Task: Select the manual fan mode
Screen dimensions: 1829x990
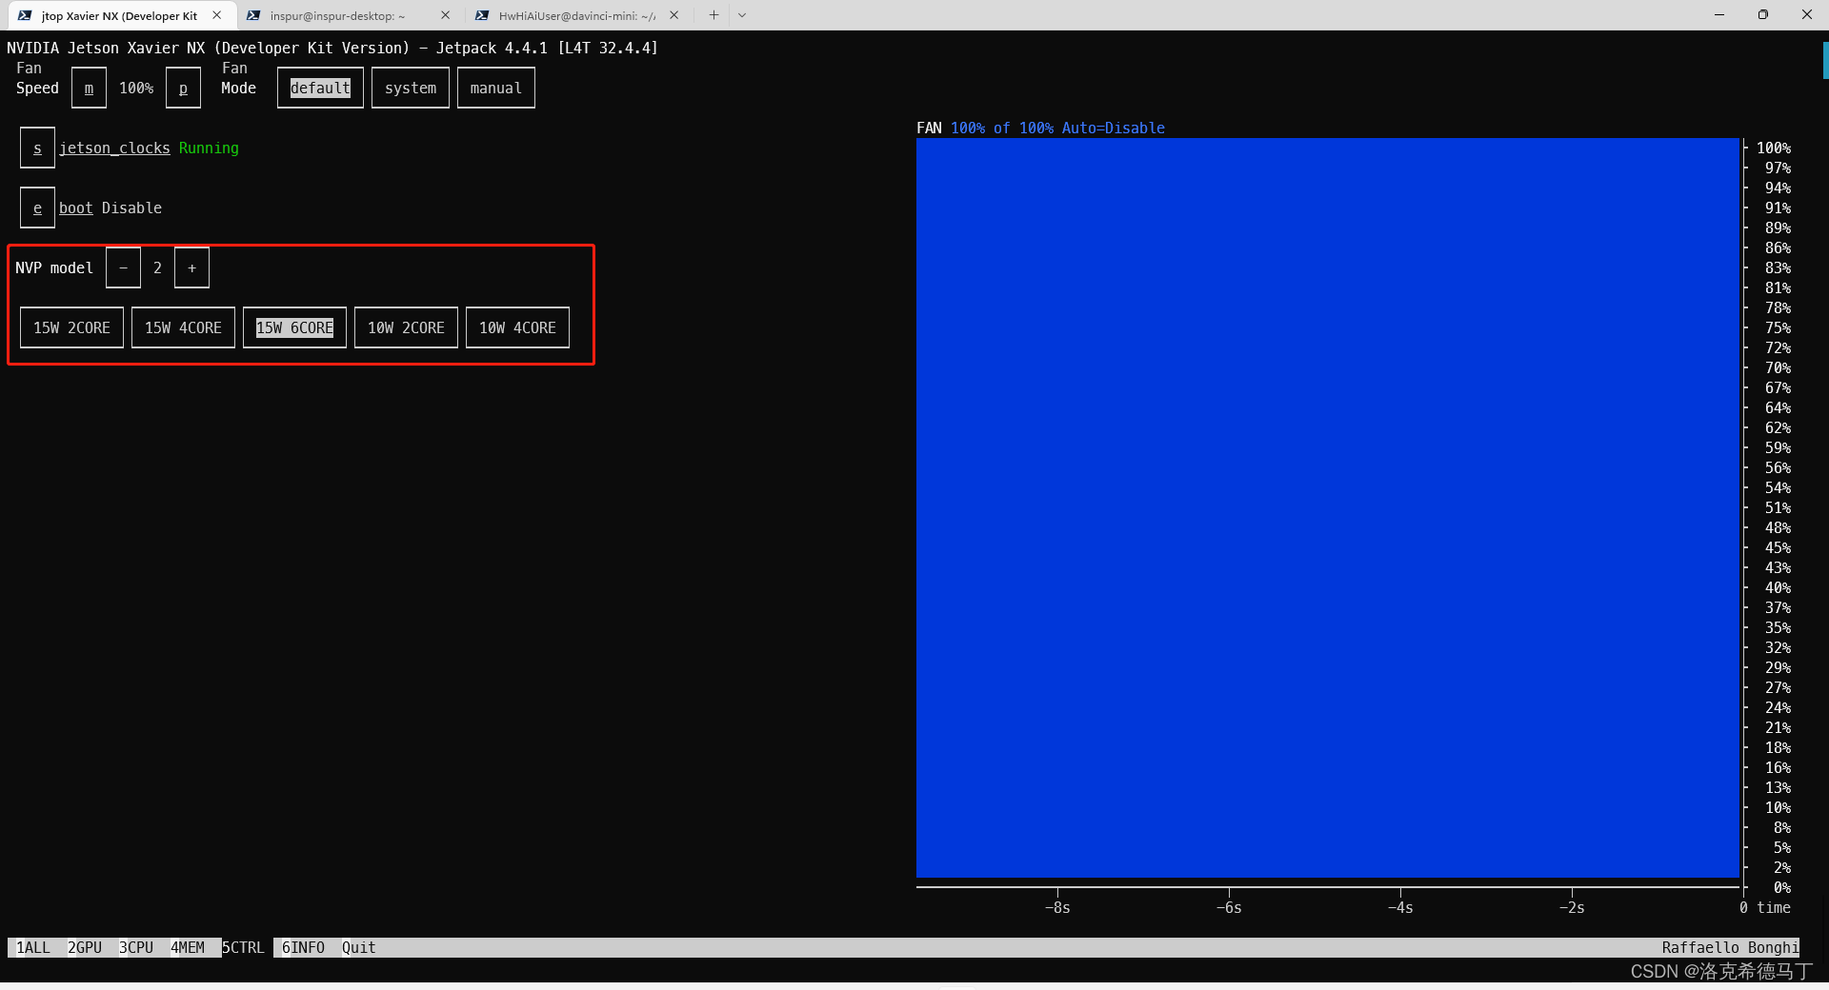Action: [495, 89]
